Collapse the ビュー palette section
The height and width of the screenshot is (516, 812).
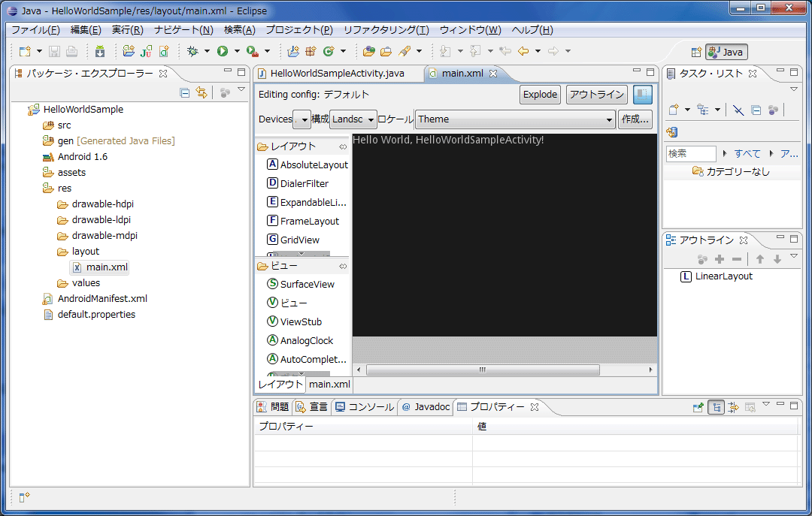(x=302, y=266)
